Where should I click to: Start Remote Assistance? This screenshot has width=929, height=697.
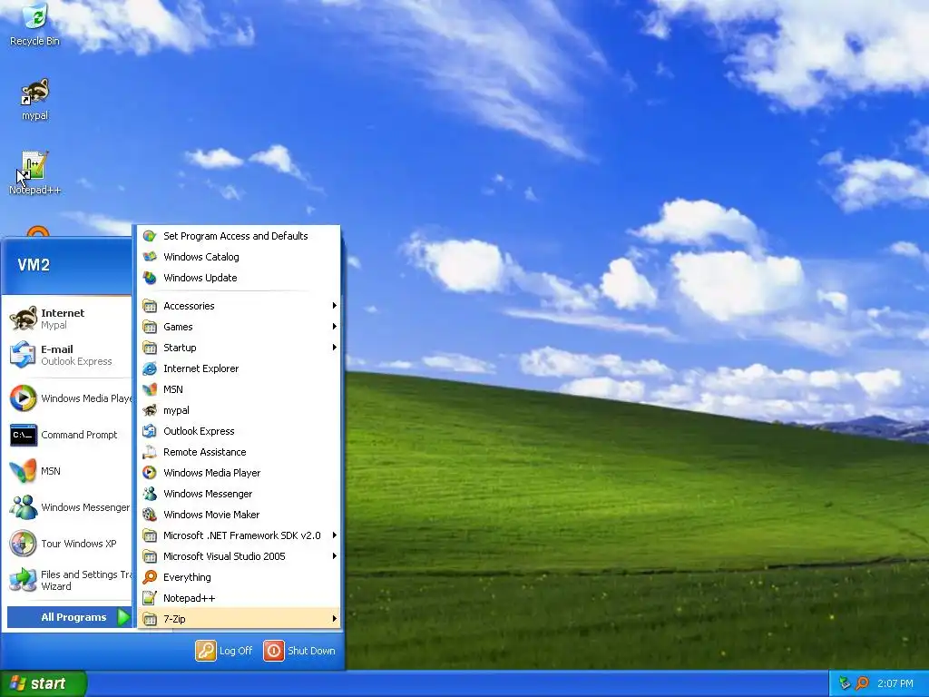240,452
